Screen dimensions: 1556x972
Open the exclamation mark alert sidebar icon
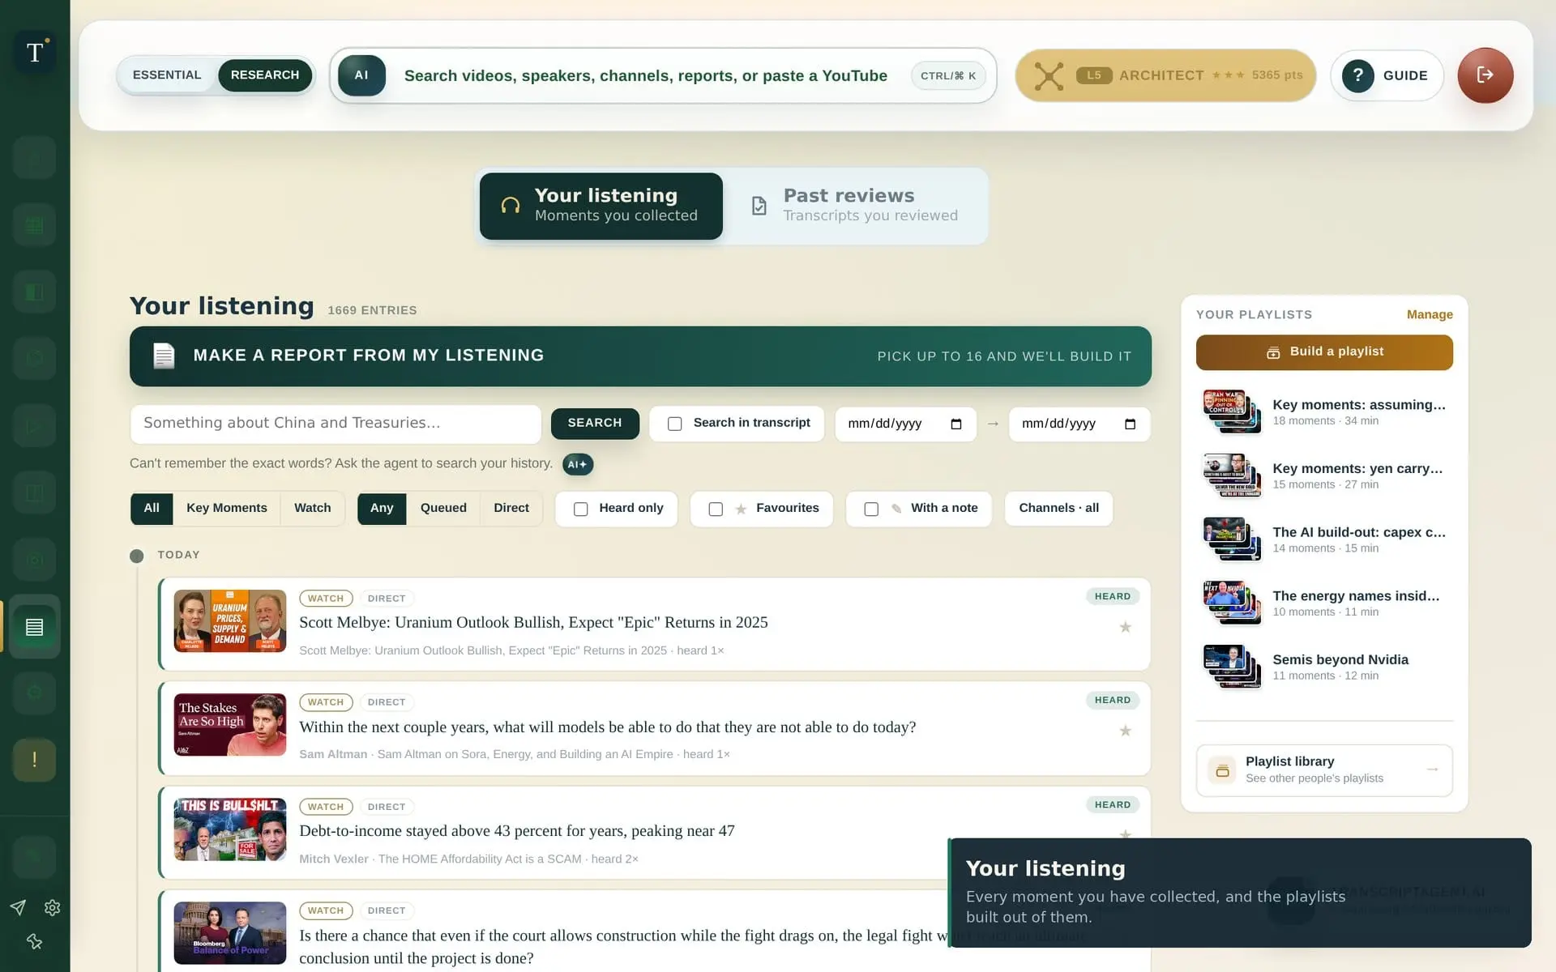click(x=34, y=760)
